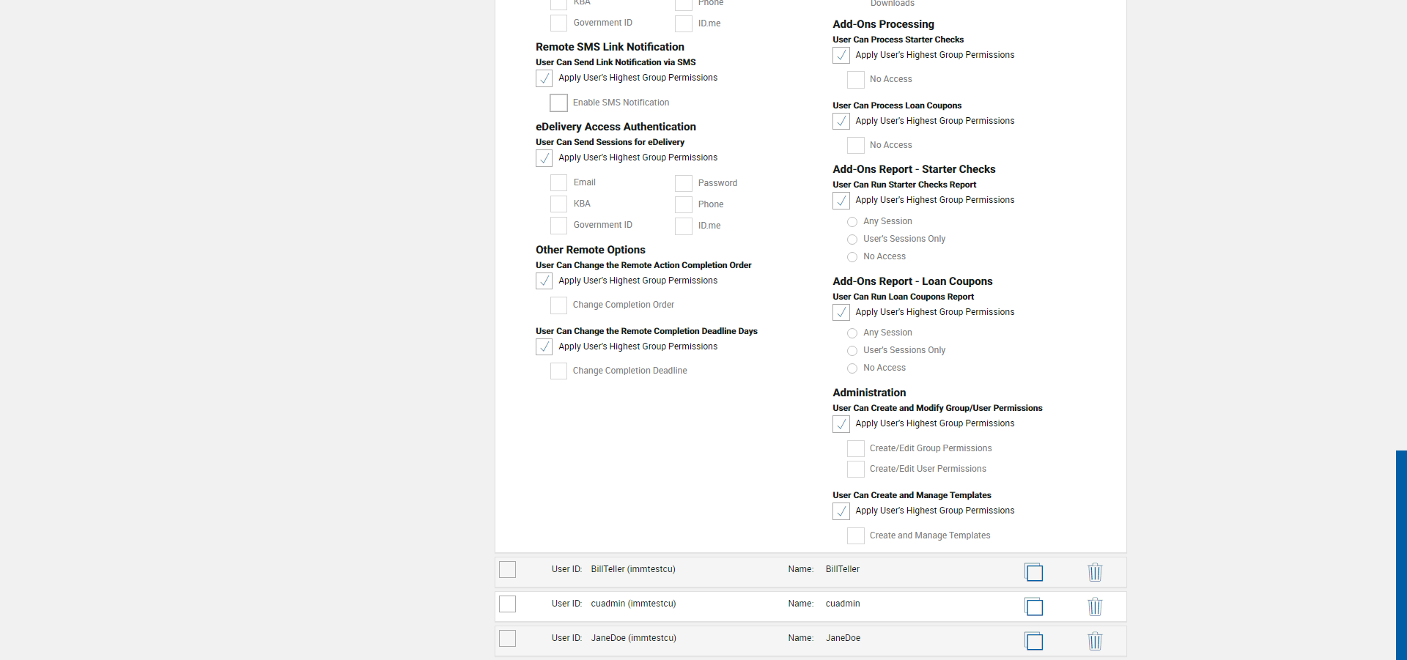The height and width of the screenshot is (660, 1407).
Task: Click the Name value 'JaneDoe'
Action: click(x=843, y=638)
